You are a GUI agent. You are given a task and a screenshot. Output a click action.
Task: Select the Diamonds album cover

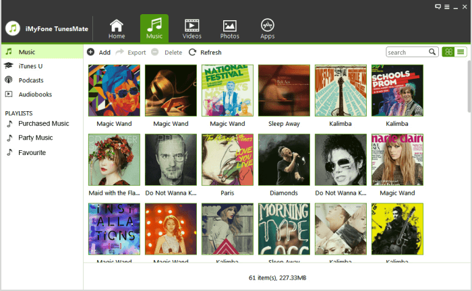pos(284,160)
